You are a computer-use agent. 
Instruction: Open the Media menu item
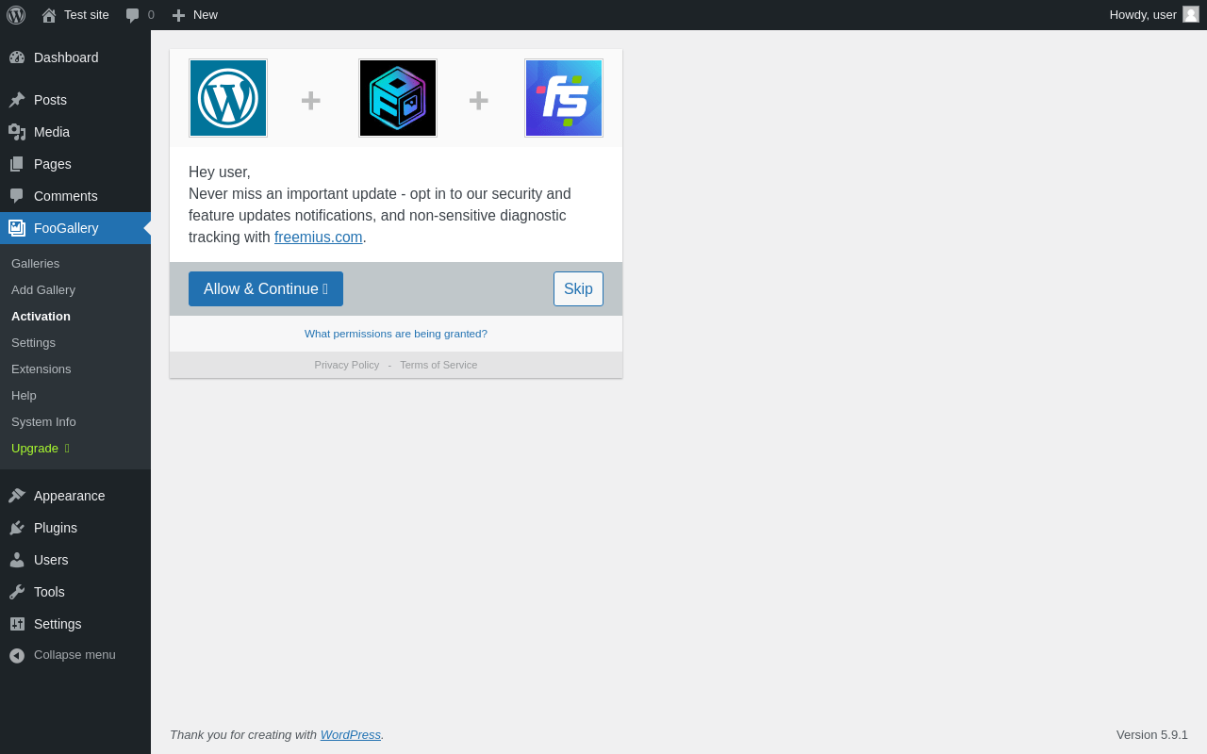click(x=75, y=132)
